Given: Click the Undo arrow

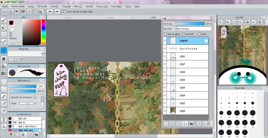Looking at the screenshot, I should click(50, 11).
